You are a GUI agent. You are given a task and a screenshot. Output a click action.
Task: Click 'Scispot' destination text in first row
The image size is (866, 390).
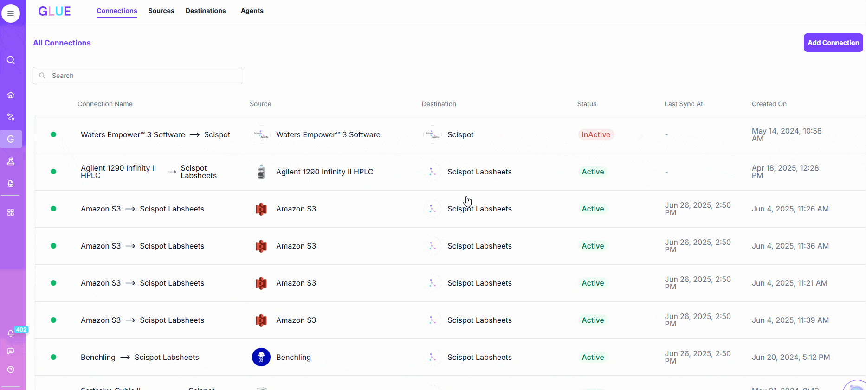click(460, 134)
